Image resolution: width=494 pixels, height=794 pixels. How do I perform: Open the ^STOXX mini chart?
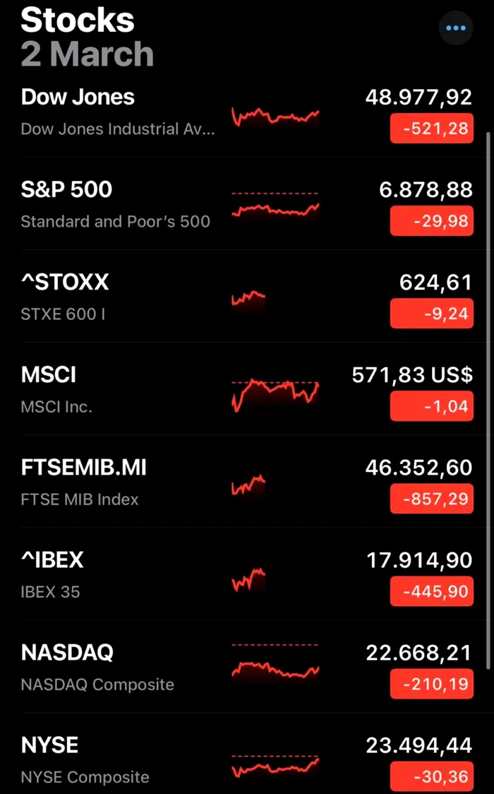point(248,299)
